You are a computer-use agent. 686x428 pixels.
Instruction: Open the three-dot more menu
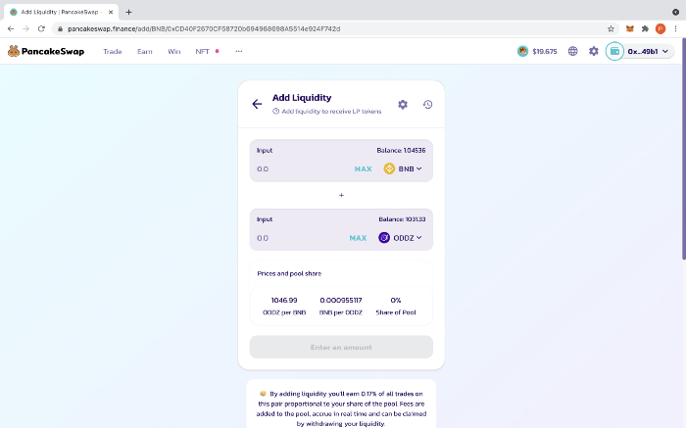(239, 51)
